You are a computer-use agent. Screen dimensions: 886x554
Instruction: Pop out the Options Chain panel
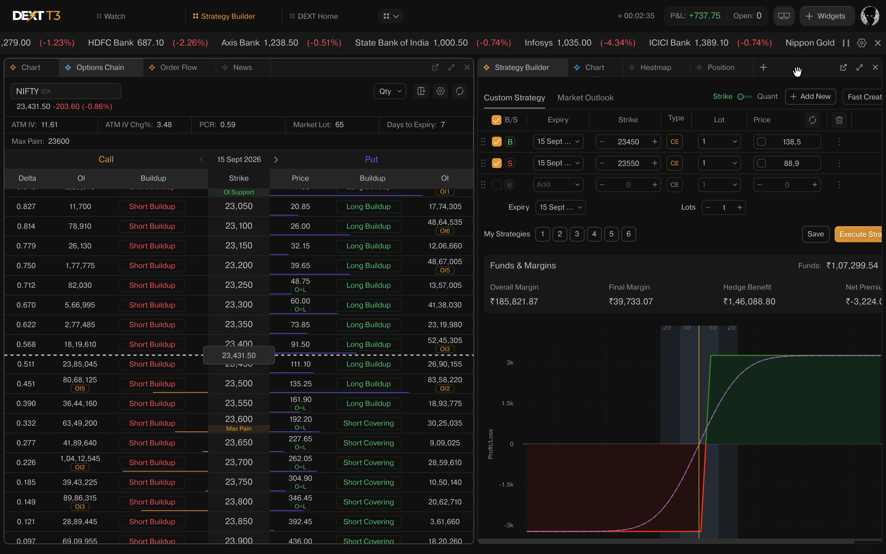[435, 67]
